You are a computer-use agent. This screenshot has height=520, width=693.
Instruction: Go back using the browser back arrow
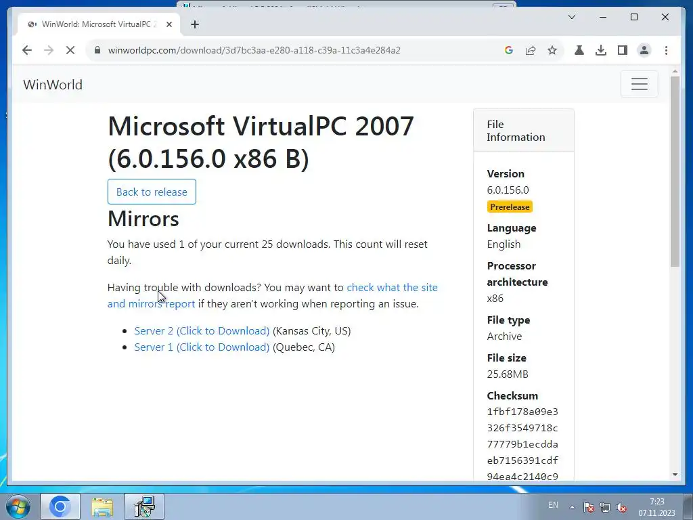point(27,50)
